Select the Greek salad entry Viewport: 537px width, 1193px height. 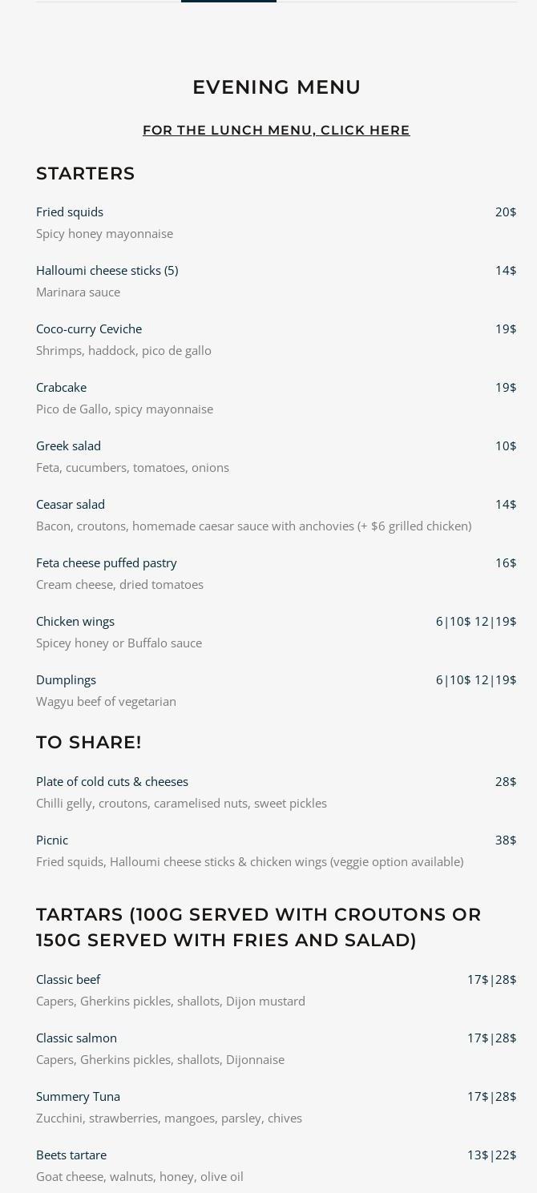tap(68, 445)
